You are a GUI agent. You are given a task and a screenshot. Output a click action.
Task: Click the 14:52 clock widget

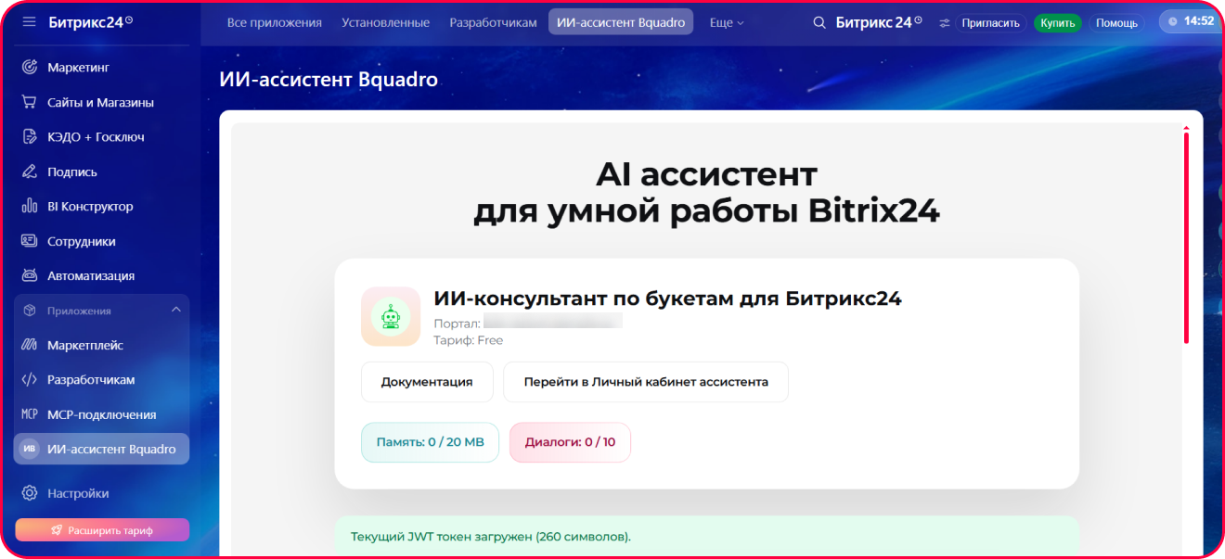1192,20
